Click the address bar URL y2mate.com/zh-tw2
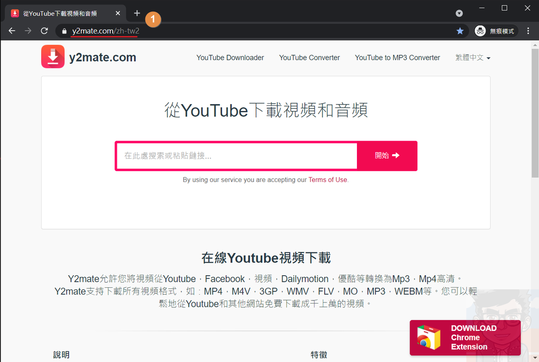Viewport: 539px width, 362px height. point(105,31)
